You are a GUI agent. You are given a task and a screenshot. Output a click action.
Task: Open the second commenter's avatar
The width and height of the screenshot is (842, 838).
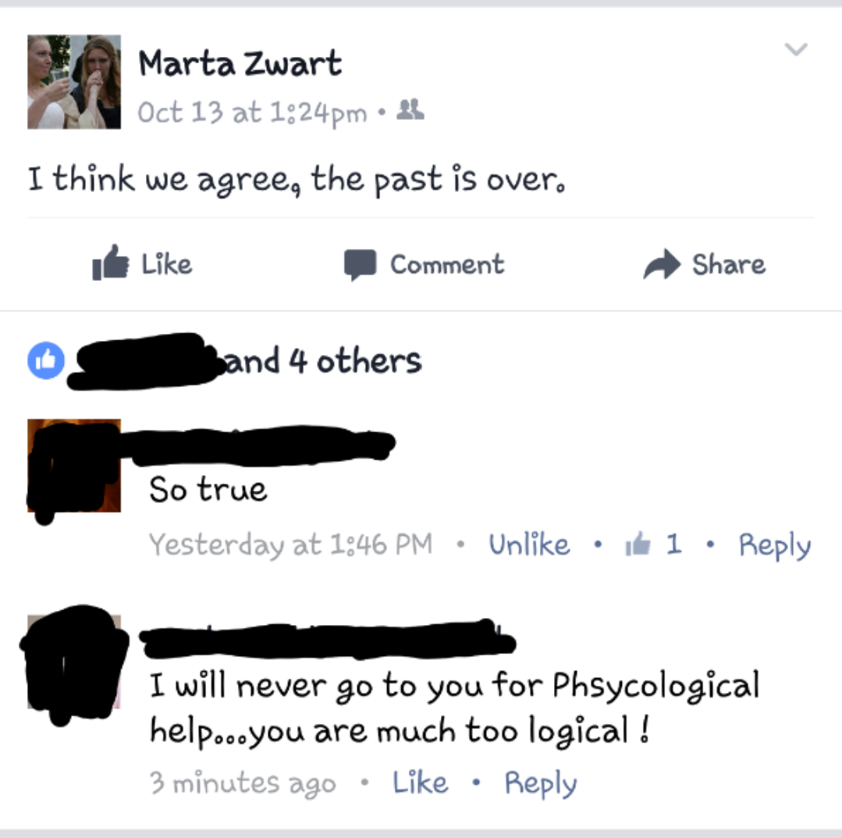74,662
